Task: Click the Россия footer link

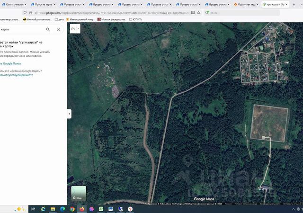Action: 228,204
